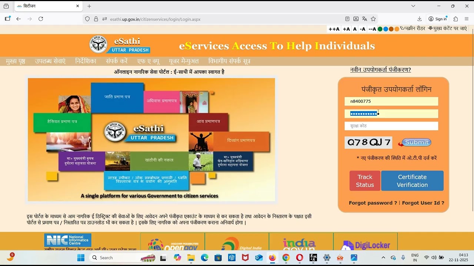Image resolution: width=474 pixels, height=266 pixels.
Task: Bookmark this page with the star icon
Action: pyautogui.click(x=373, y=19)
